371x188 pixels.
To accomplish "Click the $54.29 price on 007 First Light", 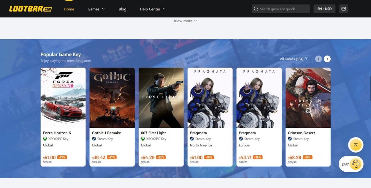I will (x=148, y=157).
